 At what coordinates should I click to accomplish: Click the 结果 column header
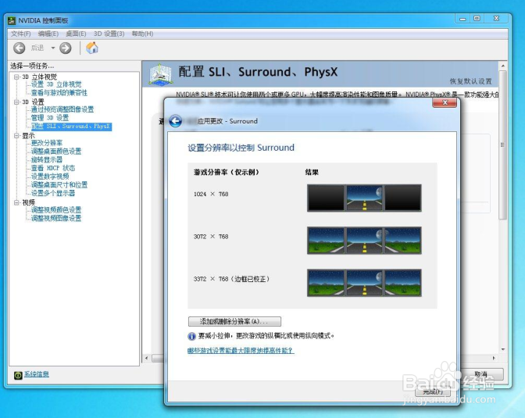(x=312, y=173)
